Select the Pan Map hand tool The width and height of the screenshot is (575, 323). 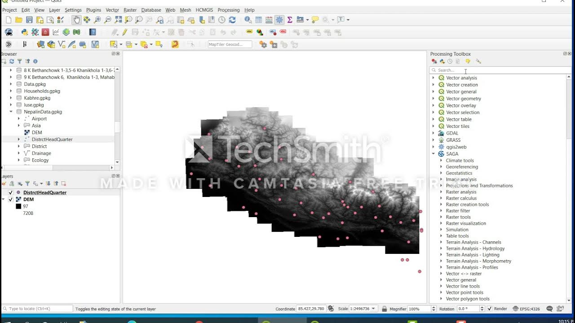(76, 20)
